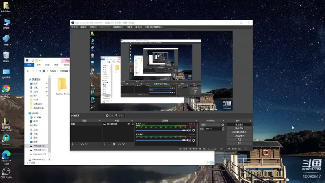325x183 pixels.
Task: Pop out the Audio Mixer dock icon
Action: [x=197, y=120]
